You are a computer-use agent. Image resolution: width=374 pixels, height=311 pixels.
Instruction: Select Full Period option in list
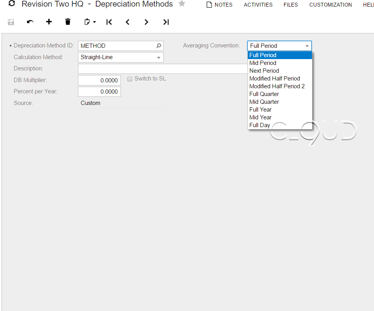280,55
